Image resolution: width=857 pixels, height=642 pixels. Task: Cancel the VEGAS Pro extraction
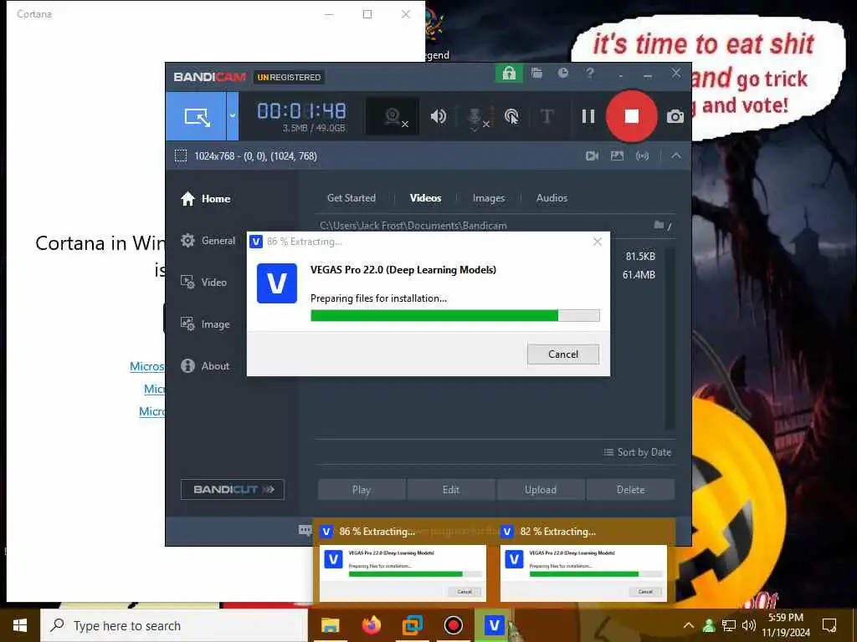(563, 354)
